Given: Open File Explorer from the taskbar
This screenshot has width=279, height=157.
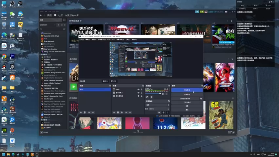Looking at the screenshot, I should pos(8,155).
